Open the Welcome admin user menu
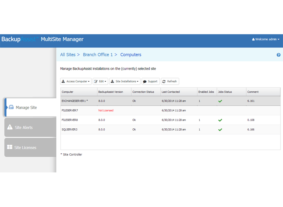Viewport: 283px width, 207px height. [266, 39]
